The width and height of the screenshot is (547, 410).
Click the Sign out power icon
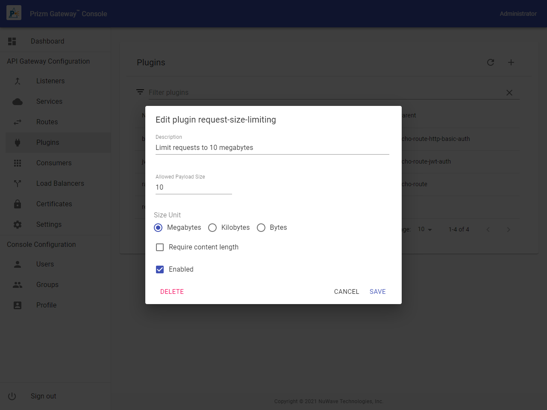pyautogui.click(x=12, y=396)
